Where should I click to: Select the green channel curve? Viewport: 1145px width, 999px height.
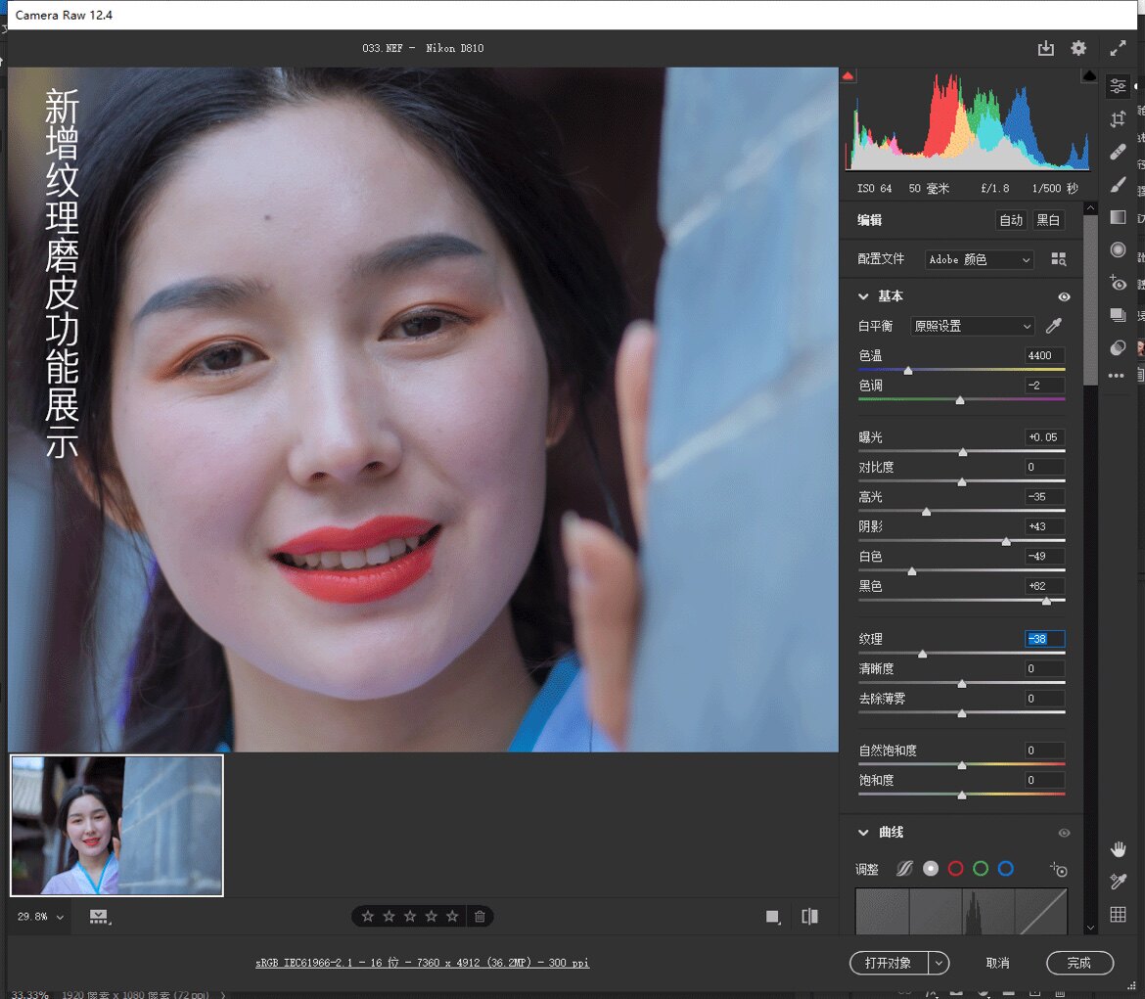tap(981, 868)
